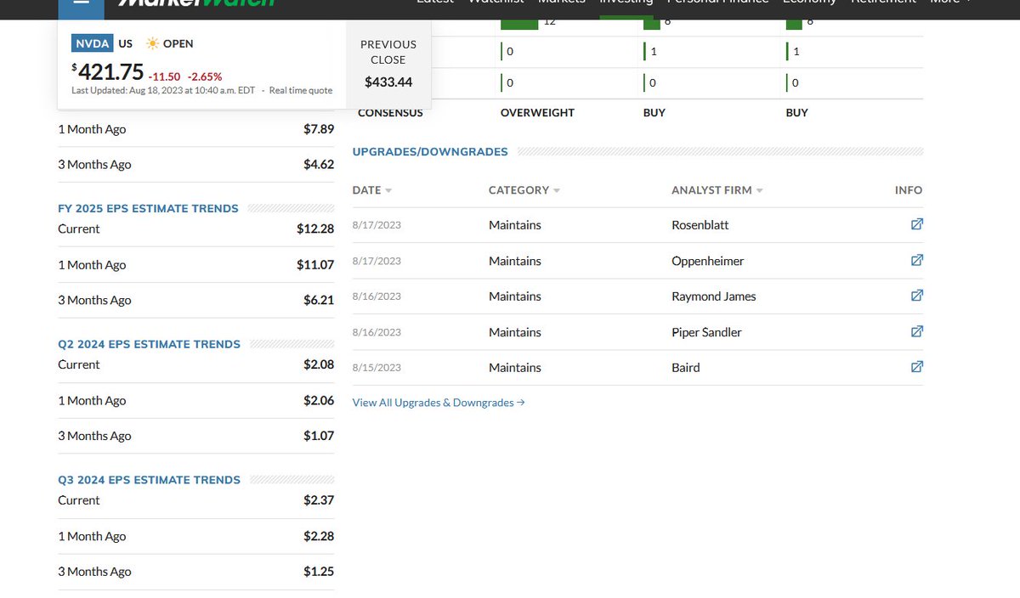This screenshot has width=1020, height=598.
Task: Click the OVERWEIGHT consensus label
Action: click(537, 113)
